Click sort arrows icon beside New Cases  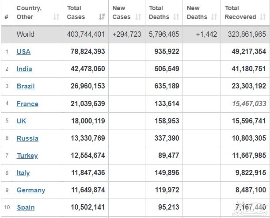pos(138,17)
